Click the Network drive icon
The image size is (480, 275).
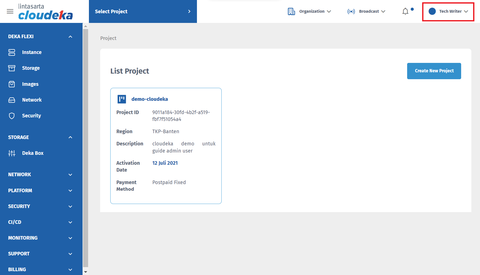click(12, 100)
